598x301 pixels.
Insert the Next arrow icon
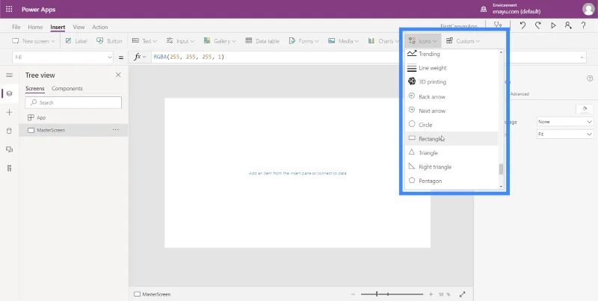pos(452,111)
